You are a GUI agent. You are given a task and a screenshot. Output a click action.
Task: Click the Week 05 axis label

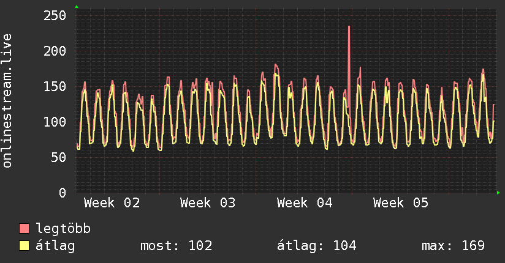click(x=401, y=202)
